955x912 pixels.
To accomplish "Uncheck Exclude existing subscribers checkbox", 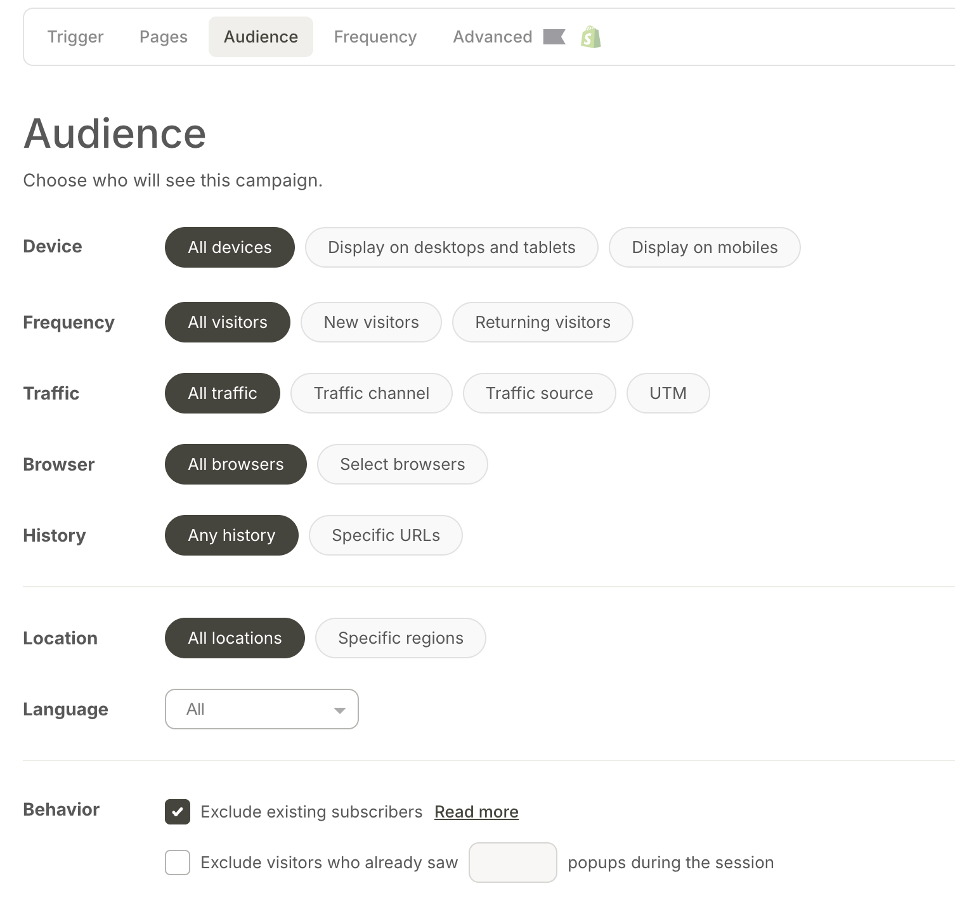I will coord(178,812).
